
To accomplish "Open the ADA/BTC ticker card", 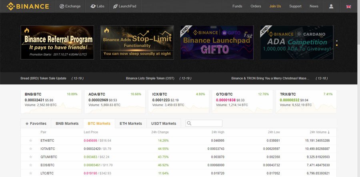I will [x=115, y=101].
